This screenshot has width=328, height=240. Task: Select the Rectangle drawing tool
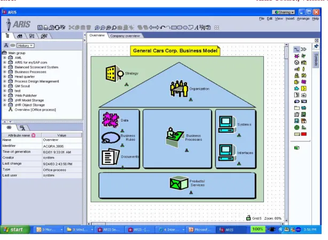174,27
